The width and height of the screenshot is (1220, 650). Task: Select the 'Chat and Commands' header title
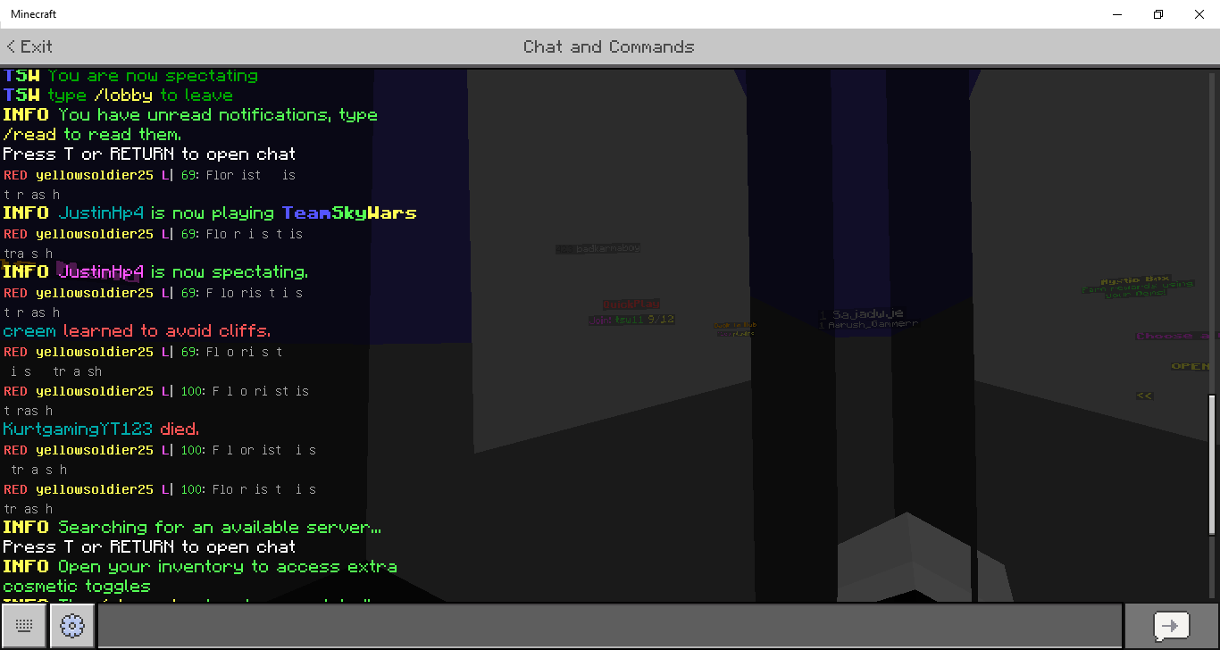(x=609, y=46)
